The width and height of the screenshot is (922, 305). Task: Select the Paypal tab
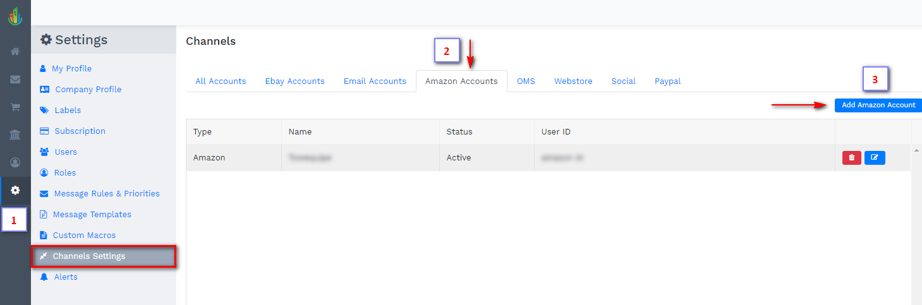pos(667,81)
